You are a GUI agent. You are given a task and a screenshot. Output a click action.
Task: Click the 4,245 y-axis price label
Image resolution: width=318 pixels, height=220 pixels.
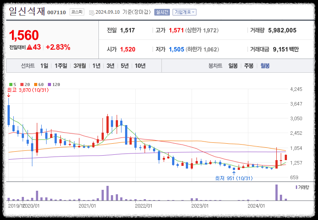click(x=296, y=89)
